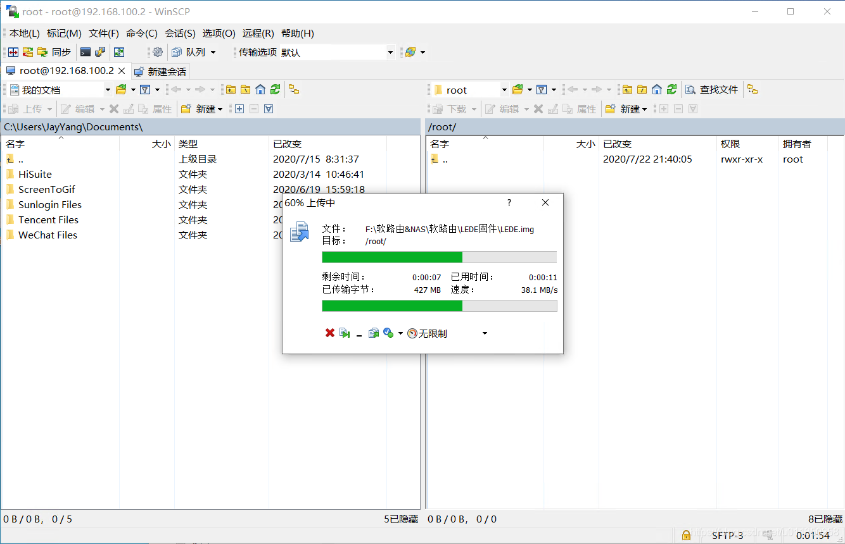Refresh the local panel
The height and width of the screenshot is (544, 845).
(x=275, y=89)
